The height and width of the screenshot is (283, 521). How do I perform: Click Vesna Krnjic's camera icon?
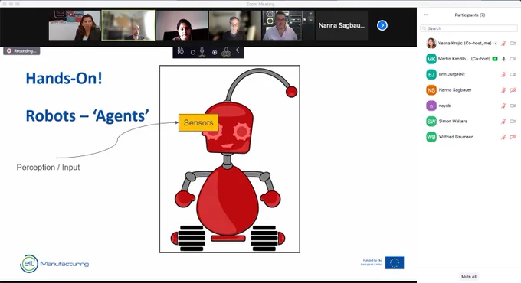(x=513, y=43)
